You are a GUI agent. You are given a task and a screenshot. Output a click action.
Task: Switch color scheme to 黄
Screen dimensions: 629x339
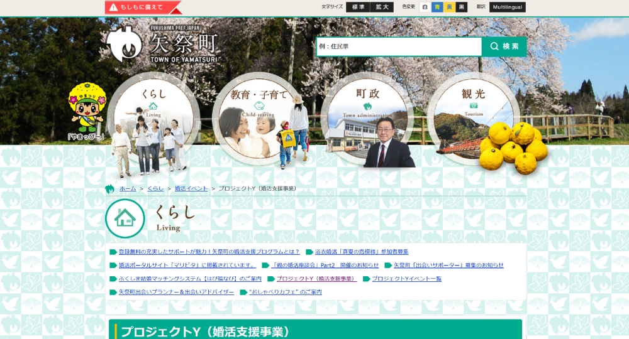(x=449, y=7)
